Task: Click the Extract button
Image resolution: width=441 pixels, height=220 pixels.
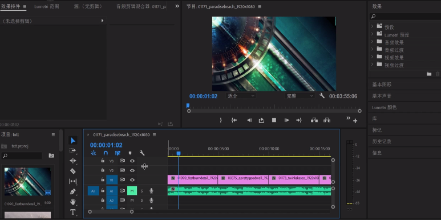Action: point(326,120)
